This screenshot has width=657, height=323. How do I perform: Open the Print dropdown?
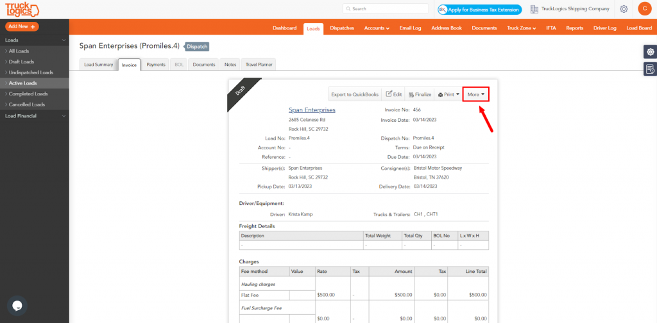coord(448,95)
